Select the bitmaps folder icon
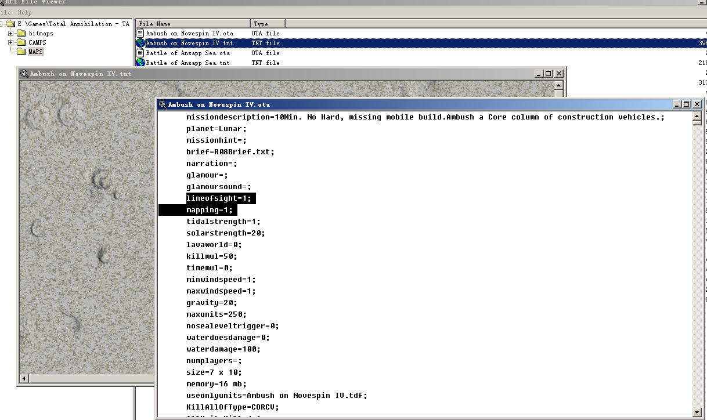 pos(21,33)
